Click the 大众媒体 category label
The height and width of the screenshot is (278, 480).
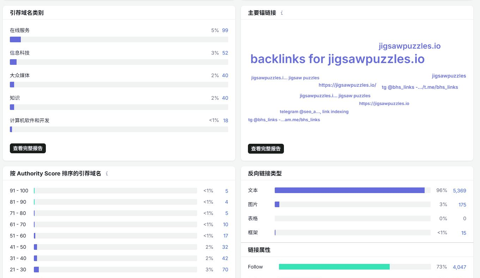tap(20, 75)
